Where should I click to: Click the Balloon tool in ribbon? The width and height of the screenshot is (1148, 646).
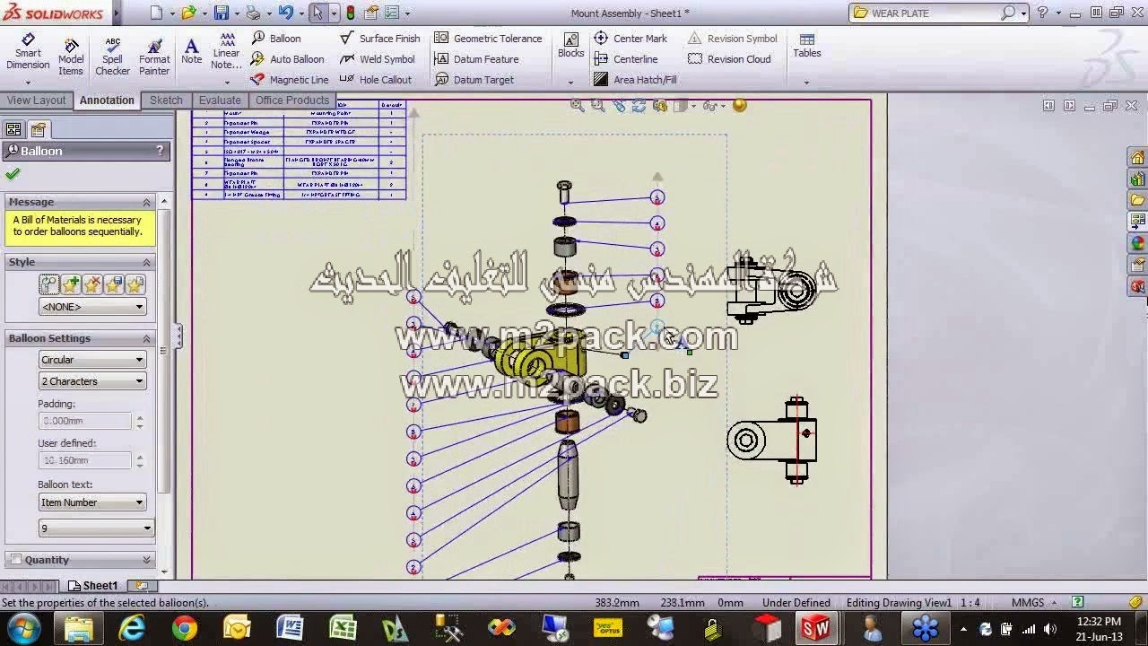276,39
